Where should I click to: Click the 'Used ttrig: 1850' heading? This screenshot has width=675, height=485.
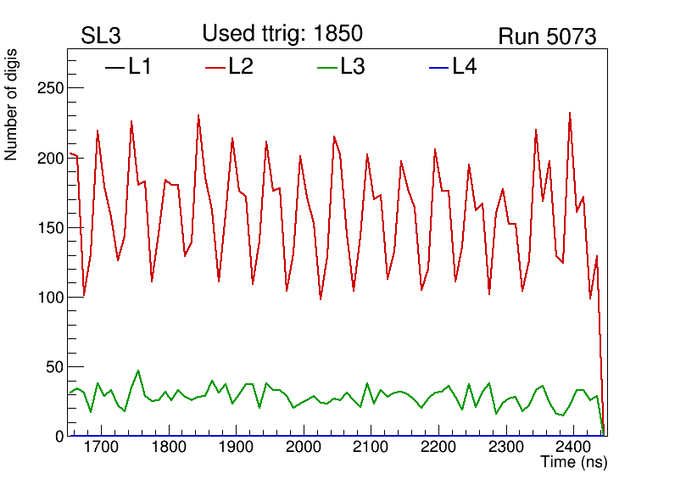pyautogui.click(x=282, y=34)
